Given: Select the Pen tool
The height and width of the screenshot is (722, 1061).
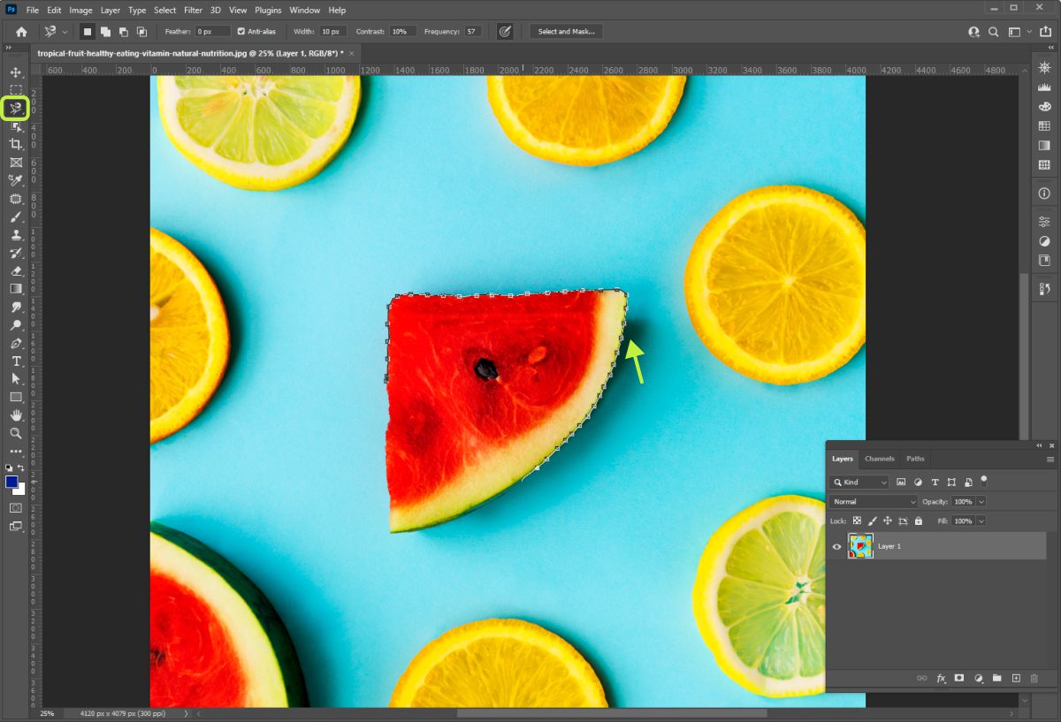Looking at the screenshot, I should [16, 343].
